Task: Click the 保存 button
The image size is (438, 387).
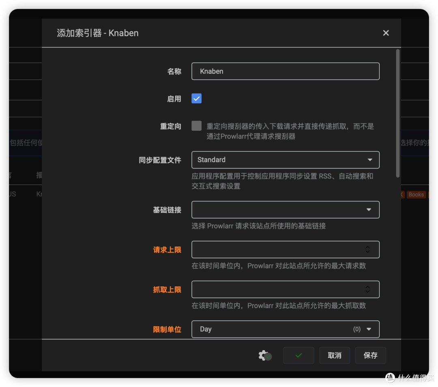Action: (x=370, y=355)
